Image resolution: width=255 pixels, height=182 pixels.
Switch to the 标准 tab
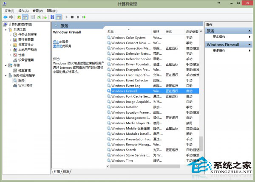tap(66, 172)
